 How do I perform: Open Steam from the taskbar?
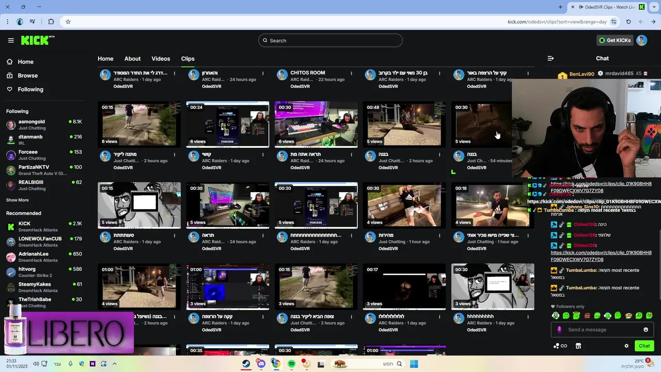point(246,364)
